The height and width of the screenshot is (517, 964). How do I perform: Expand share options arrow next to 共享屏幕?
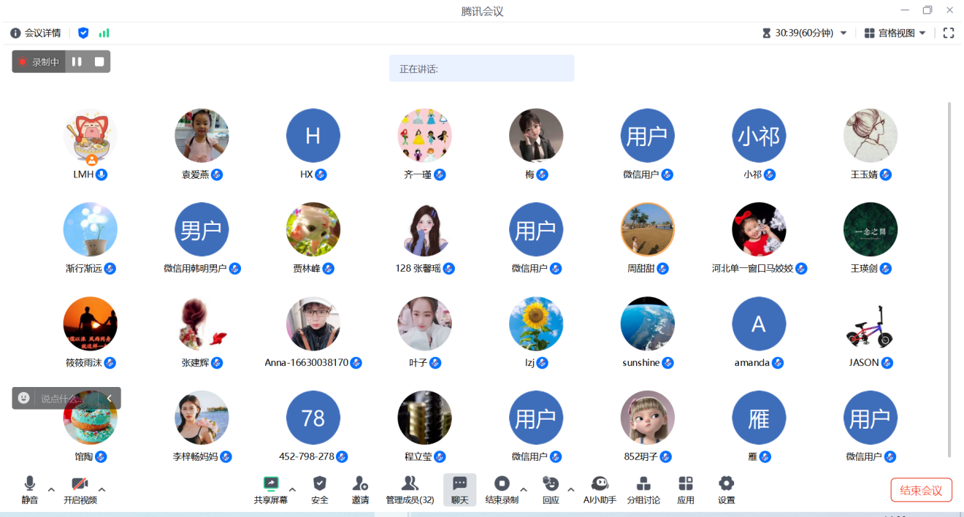click(292, 489)
